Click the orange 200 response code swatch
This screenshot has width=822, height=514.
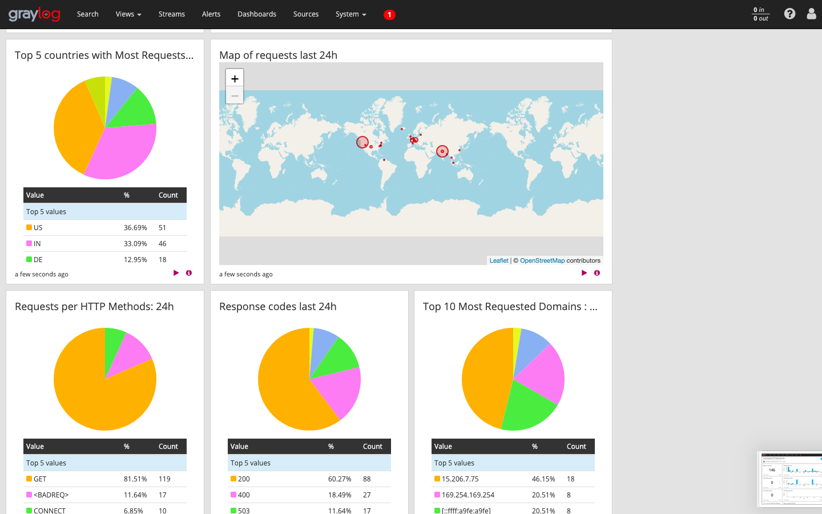point(233,479)
